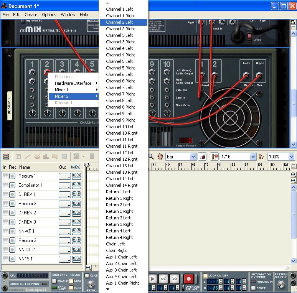Click the Redrum channel 1 pitch knob
Screen dimensions: 297x293
32,113
